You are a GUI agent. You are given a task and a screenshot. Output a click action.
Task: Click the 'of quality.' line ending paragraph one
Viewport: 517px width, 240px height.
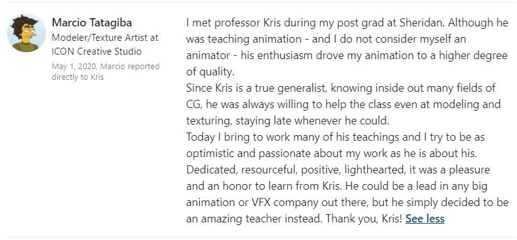pyautogui.click(x=210, y=72)
